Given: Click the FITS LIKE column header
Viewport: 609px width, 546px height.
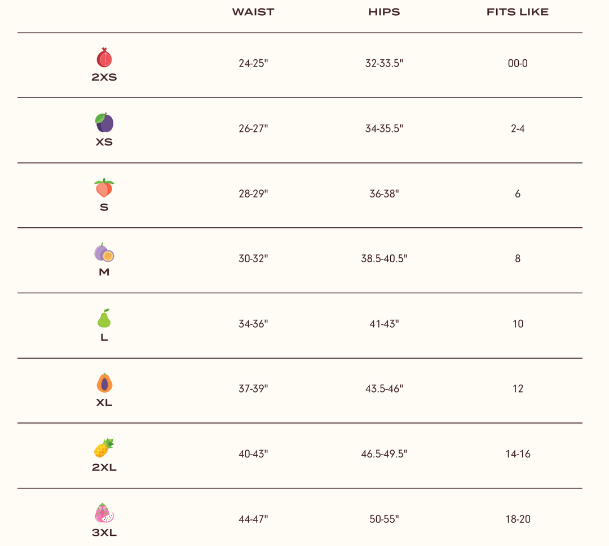Looking at the screenshot, I should point(518,12).
